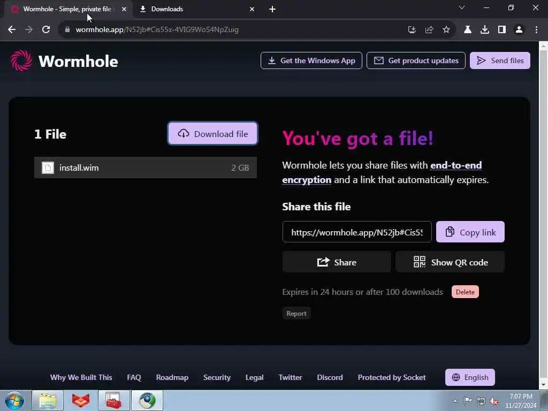Click the 2 GB file size text
The height and width of the screenshot is (411, 548).
click(240, 168)
